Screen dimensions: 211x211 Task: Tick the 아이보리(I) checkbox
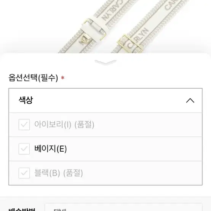click(x=24, y=125)
